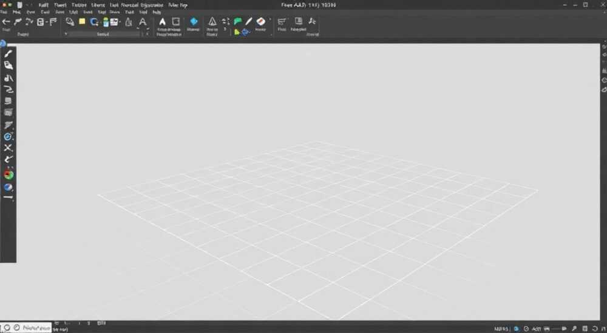607x333 pixels.
Task: Click the circular refresh arrow in the status bar
Action: click(x=595, y=329)
